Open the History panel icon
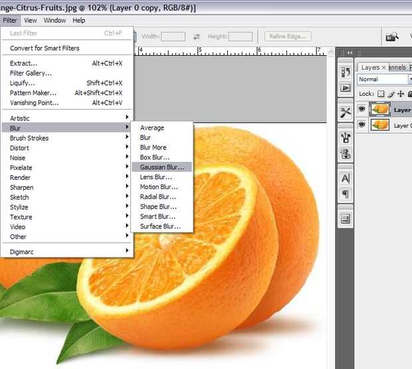The width and height of the screenshot is (412, 369). point(346,72)
